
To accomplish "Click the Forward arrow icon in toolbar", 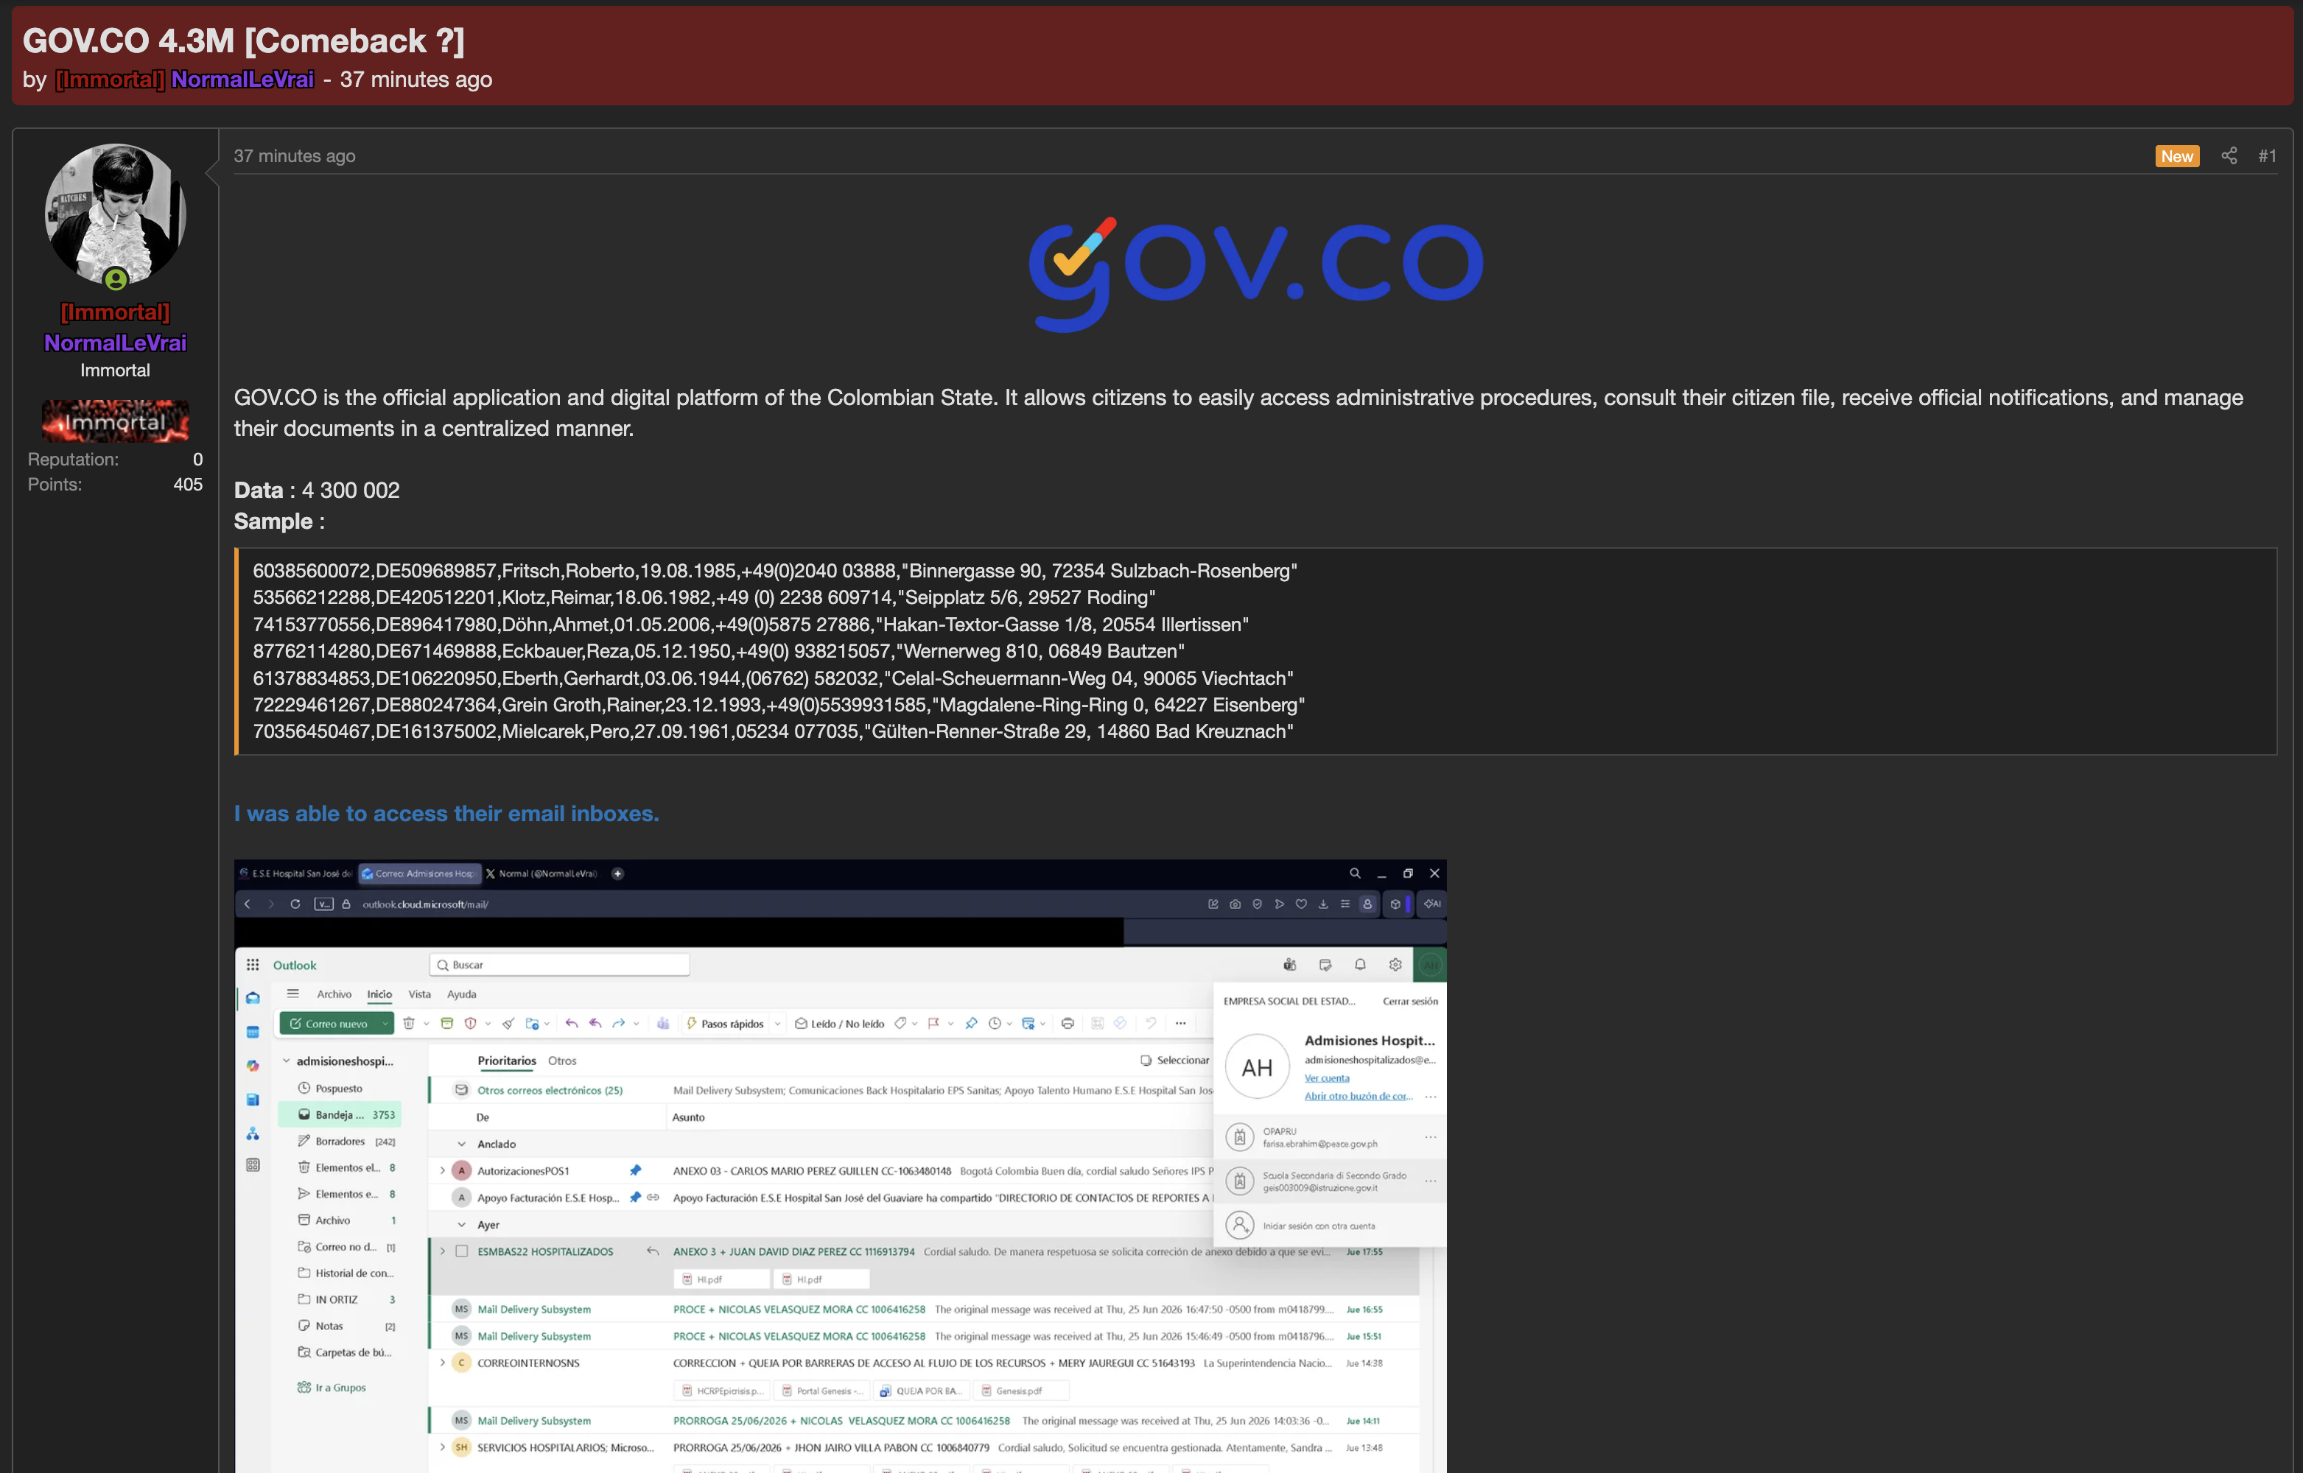I will coord(618,1024).
